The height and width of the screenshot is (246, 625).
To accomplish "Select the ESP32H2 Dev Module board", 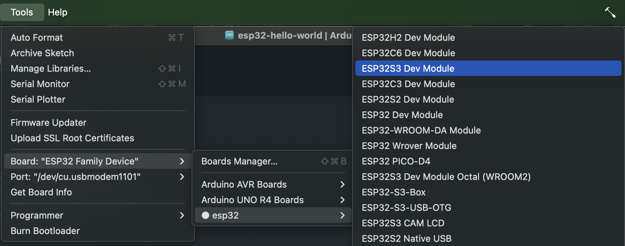I will [488, 38].
